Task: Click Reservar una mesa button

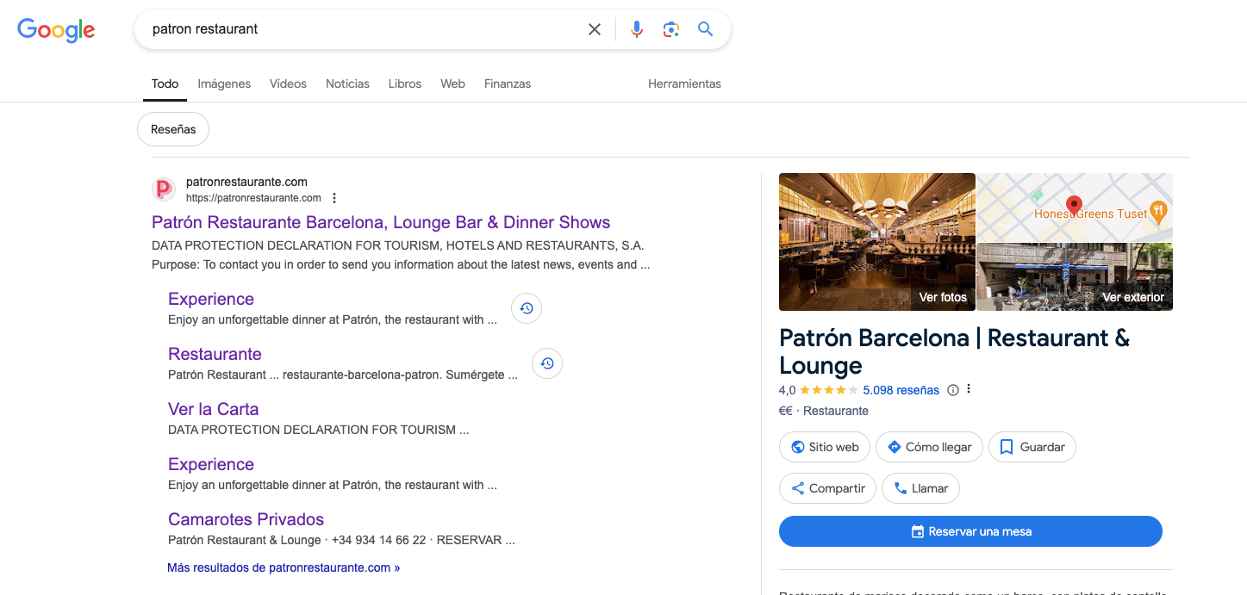Action: tap(970, 531)
